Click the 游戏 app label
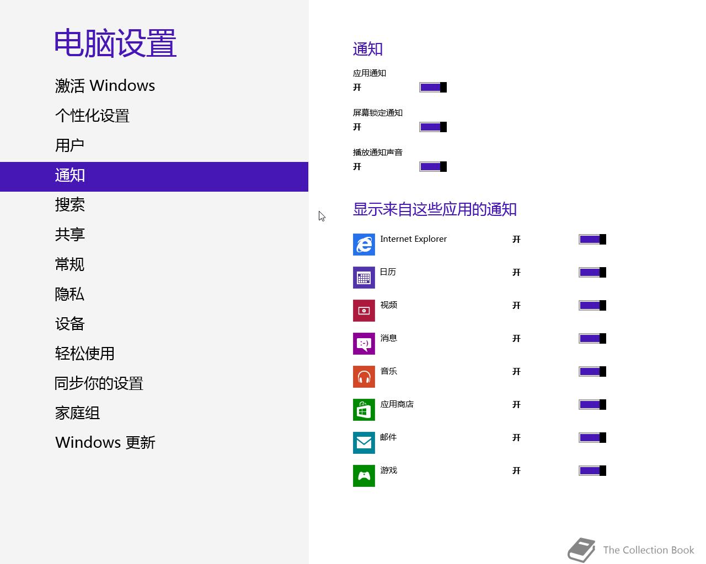The width and height of the screenshot is (706, 564). pyautogui.click(x=389, y=470)
